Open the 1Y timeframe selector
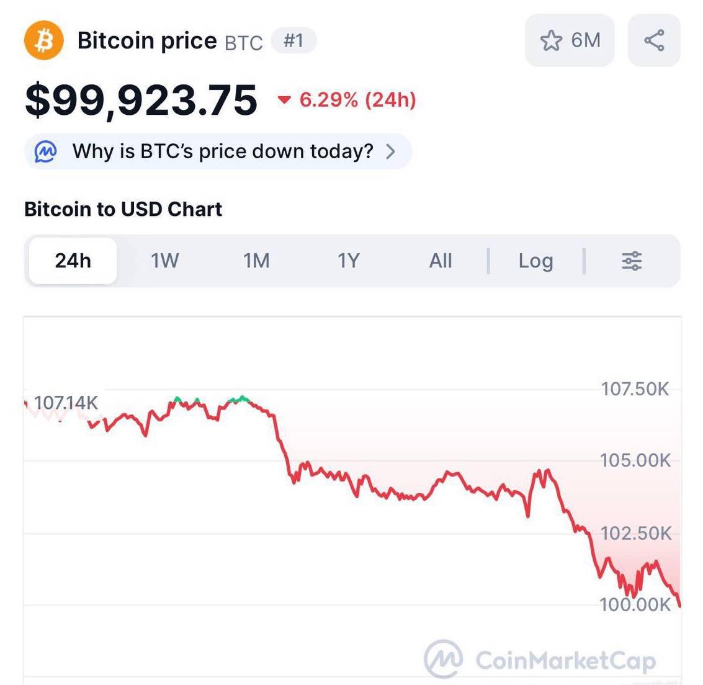Viewport: 703px width, 685px height. (349, 261)
